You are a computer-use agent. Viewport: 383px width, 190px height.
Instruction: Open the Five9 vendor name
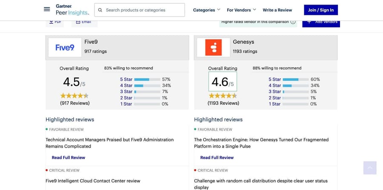pyautogui.click(x=91, y=42)
